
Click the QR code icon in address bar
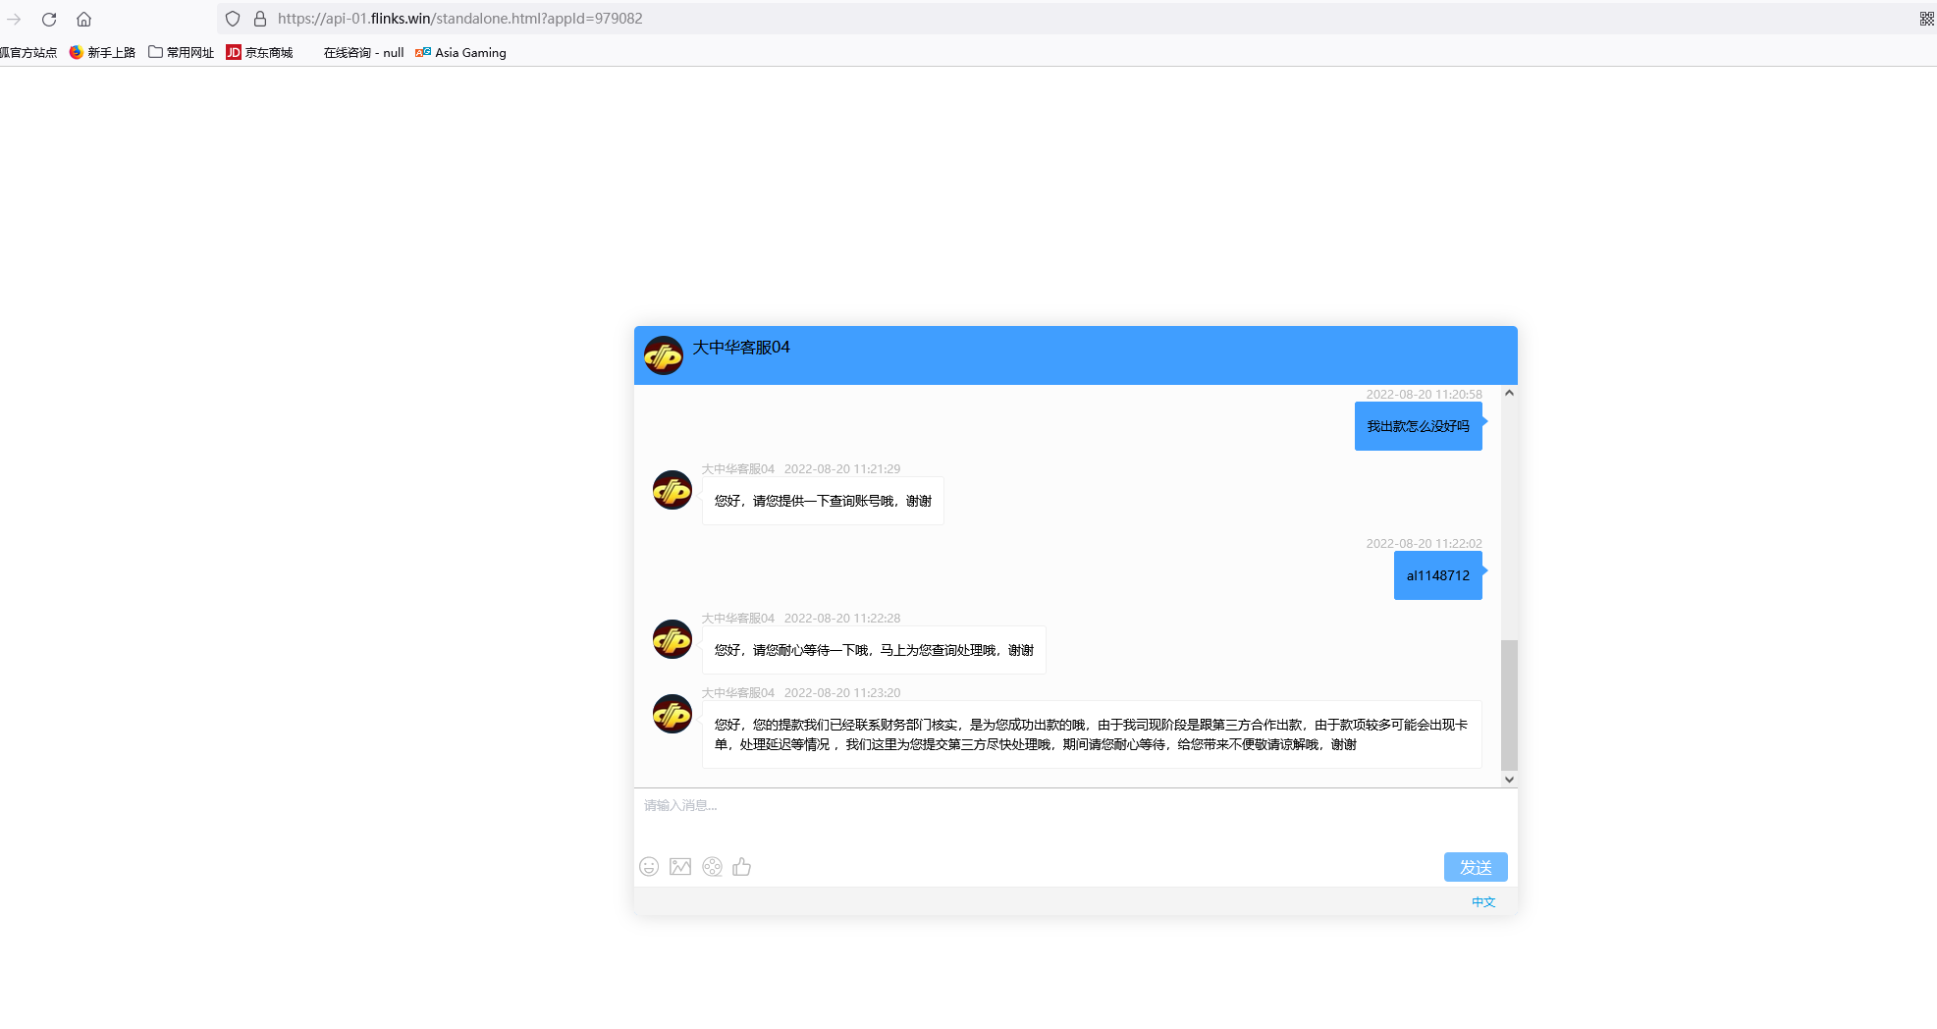(1926, 19)
